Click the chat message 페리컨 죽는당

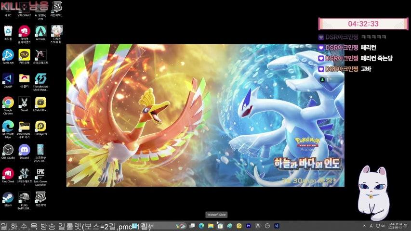click(x=377, y=58)
